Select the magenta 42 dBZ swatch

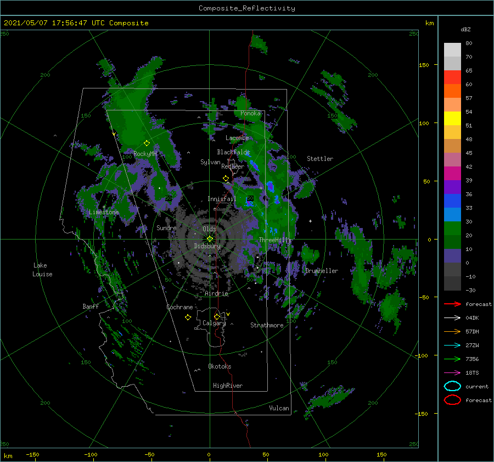pyautogui.click(x=452, y=173)
